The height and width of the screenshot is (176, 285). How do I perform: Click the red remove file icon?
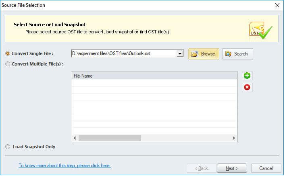pyautogui.click(x=247, y=87)
